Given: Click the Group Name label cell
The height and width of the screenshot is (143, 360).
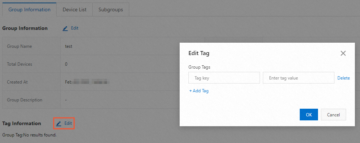Looking at the screenshot, I should click(x=31, y=46).
